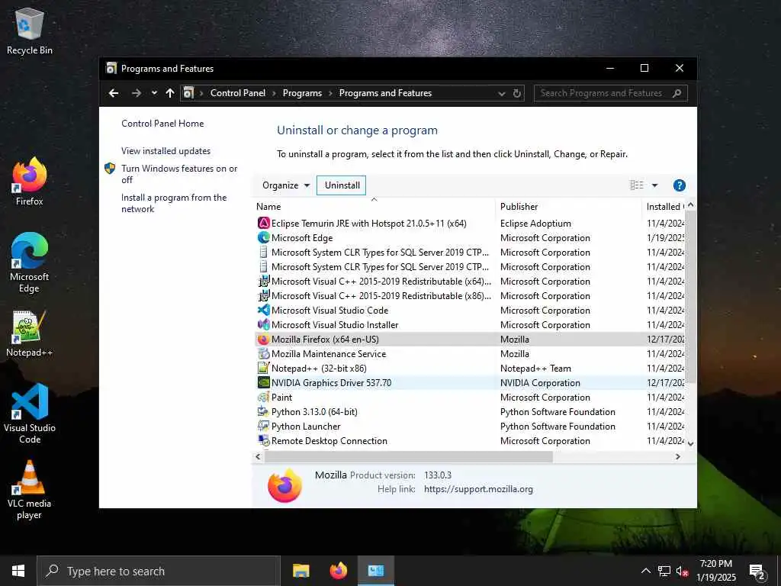Sort by the Name column header

coord(374,206)
